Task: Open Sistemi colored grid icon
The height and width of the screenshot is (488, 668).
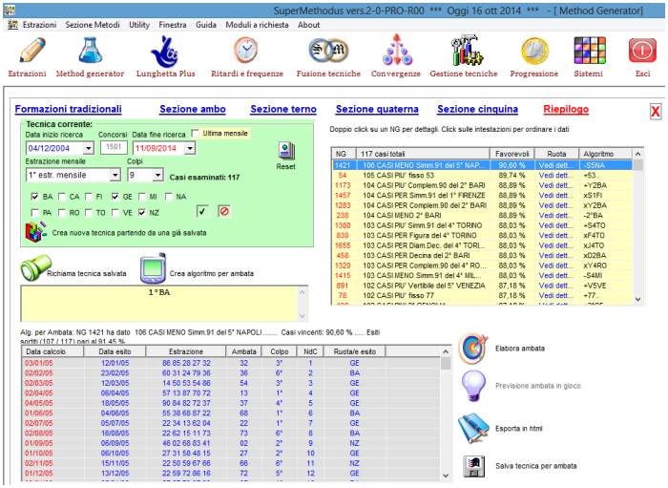Action: point(590,51)
